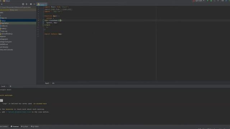Image resolution: width=230 pixels, height=129 pixels.
Task: Click the App() breadcrumb below the editor
Action: point(47,83)
